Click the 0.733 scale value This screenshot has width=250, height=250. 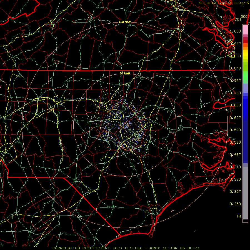tap(235, 93)
